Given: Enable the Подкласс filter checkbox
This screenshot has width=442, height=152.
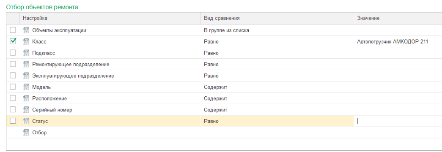Looking at the screenshot, I should pos(13,53).
